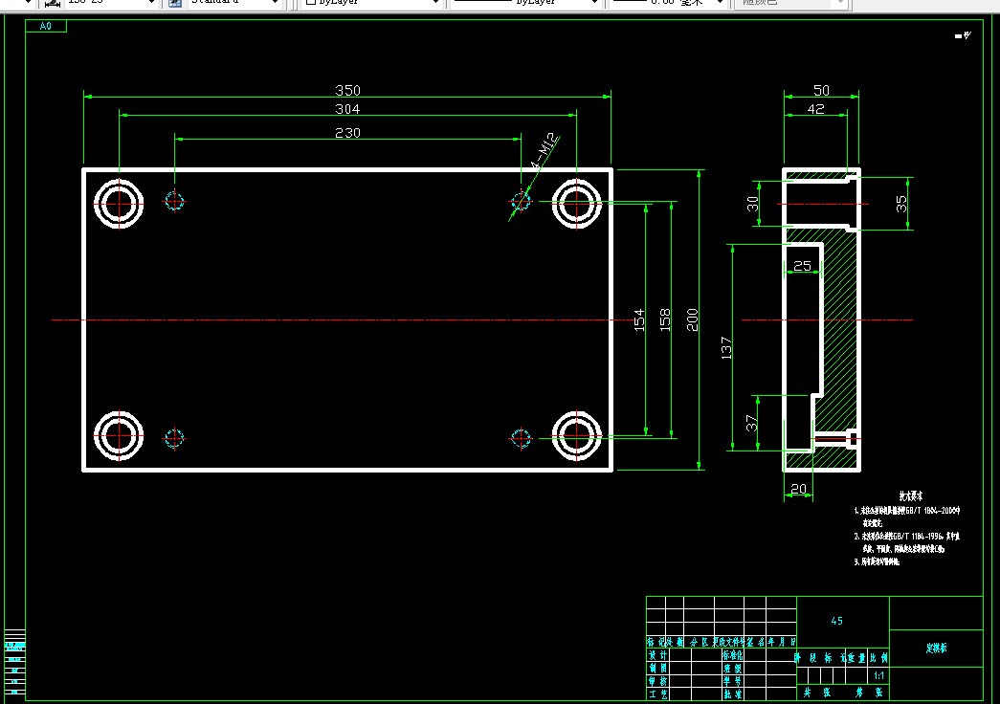Click the 年月日 header in title block
The height and width of the screenshot is (704, 1000).
(781, 642)
